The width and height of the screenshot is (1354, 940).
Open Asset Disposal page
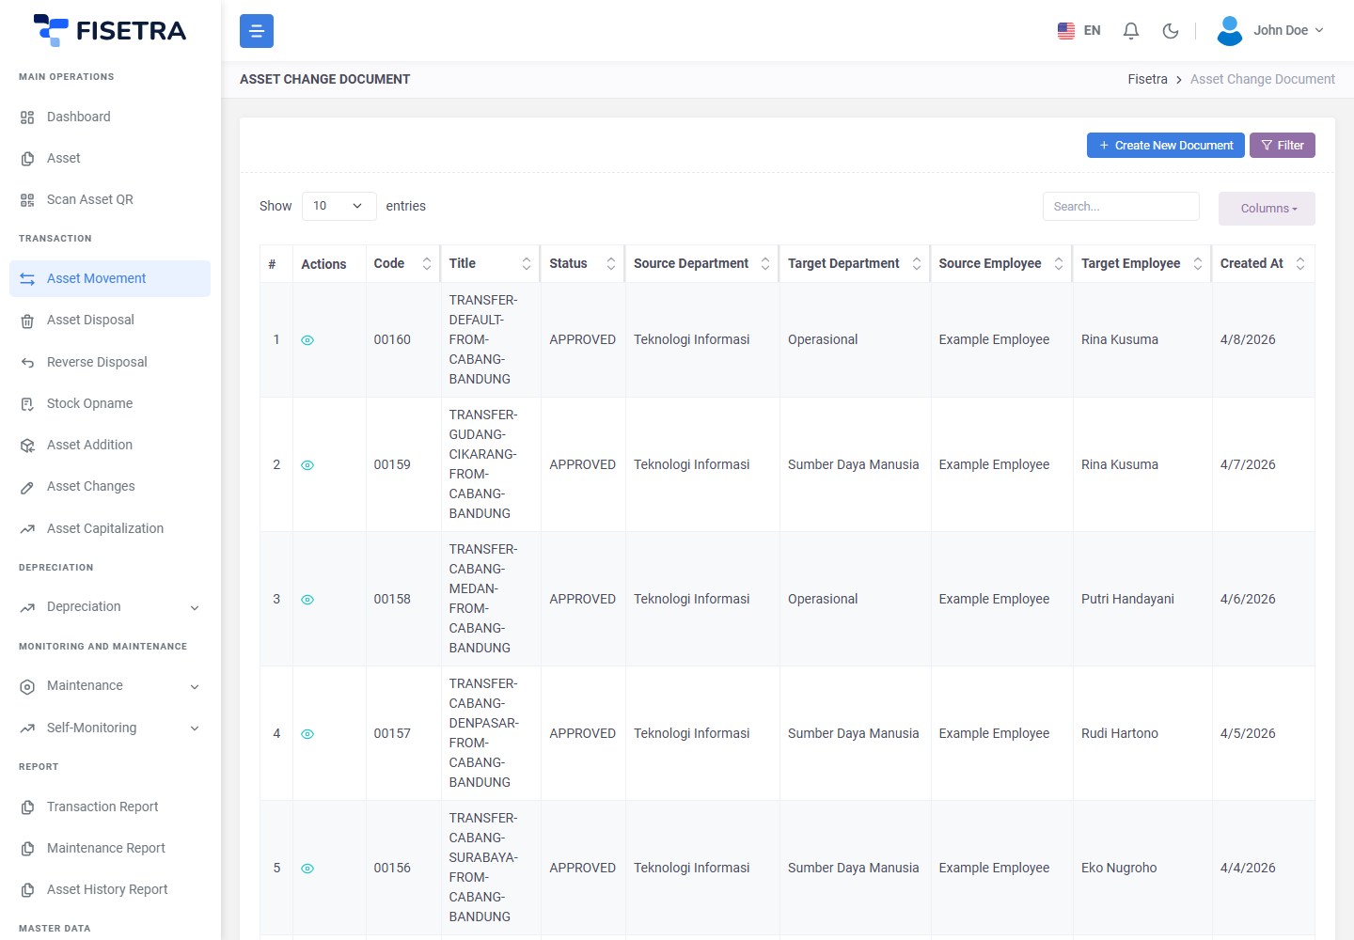110,320
